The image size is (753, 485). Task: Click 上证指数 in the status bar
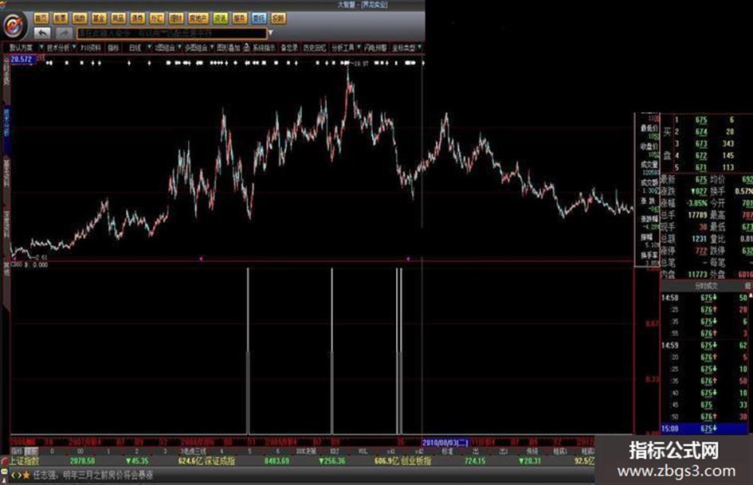(25, 461)
